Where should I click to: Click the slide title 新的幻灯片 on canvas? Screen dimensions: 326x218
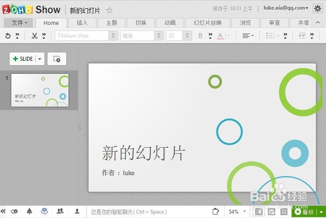(x=143, y=153)
